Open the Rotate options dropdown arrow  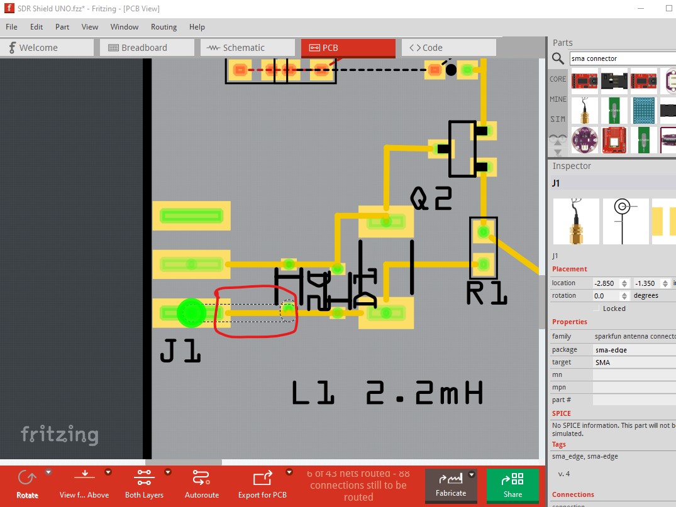point(48,472)
